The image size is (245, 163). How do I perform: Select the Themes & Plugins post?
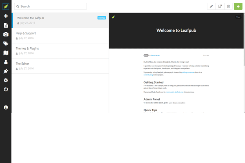(x=60, y=51)
